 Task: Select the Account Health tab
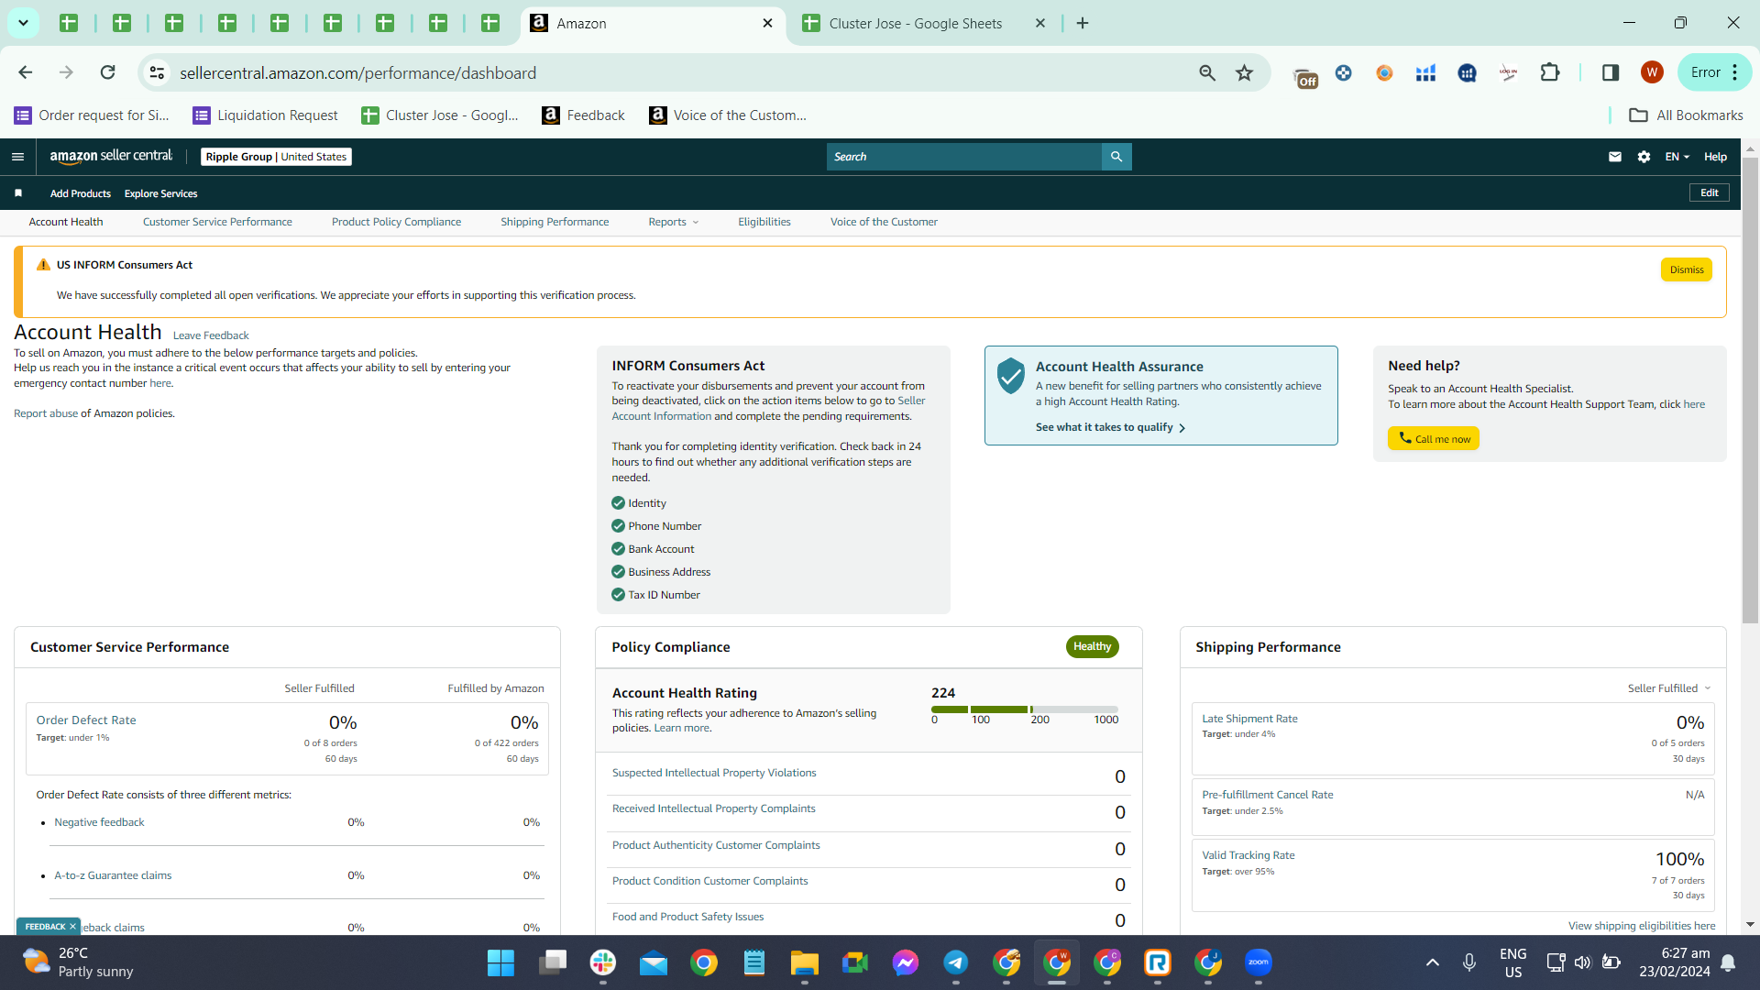[66, 222]
